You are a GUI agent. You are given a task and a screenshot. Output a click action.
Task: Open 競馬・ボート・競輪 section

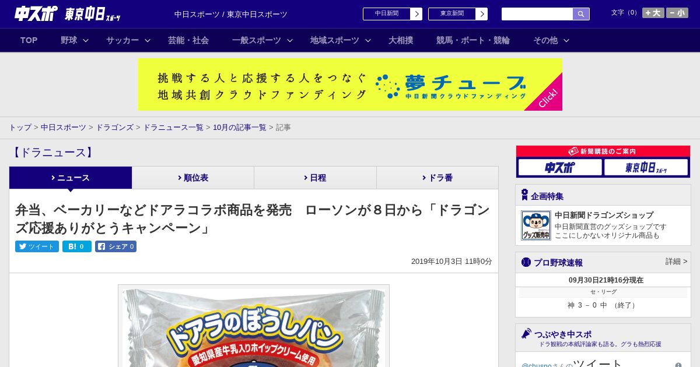(x=473, y=40)
